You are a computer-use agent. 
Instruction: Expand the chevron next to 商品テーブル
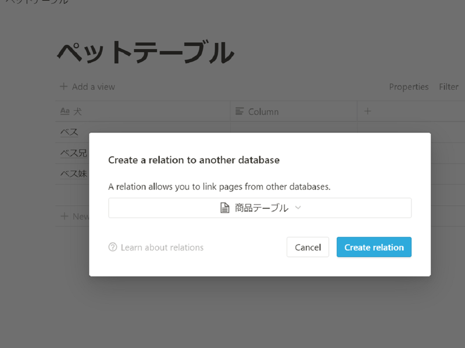tap(298, 207)
